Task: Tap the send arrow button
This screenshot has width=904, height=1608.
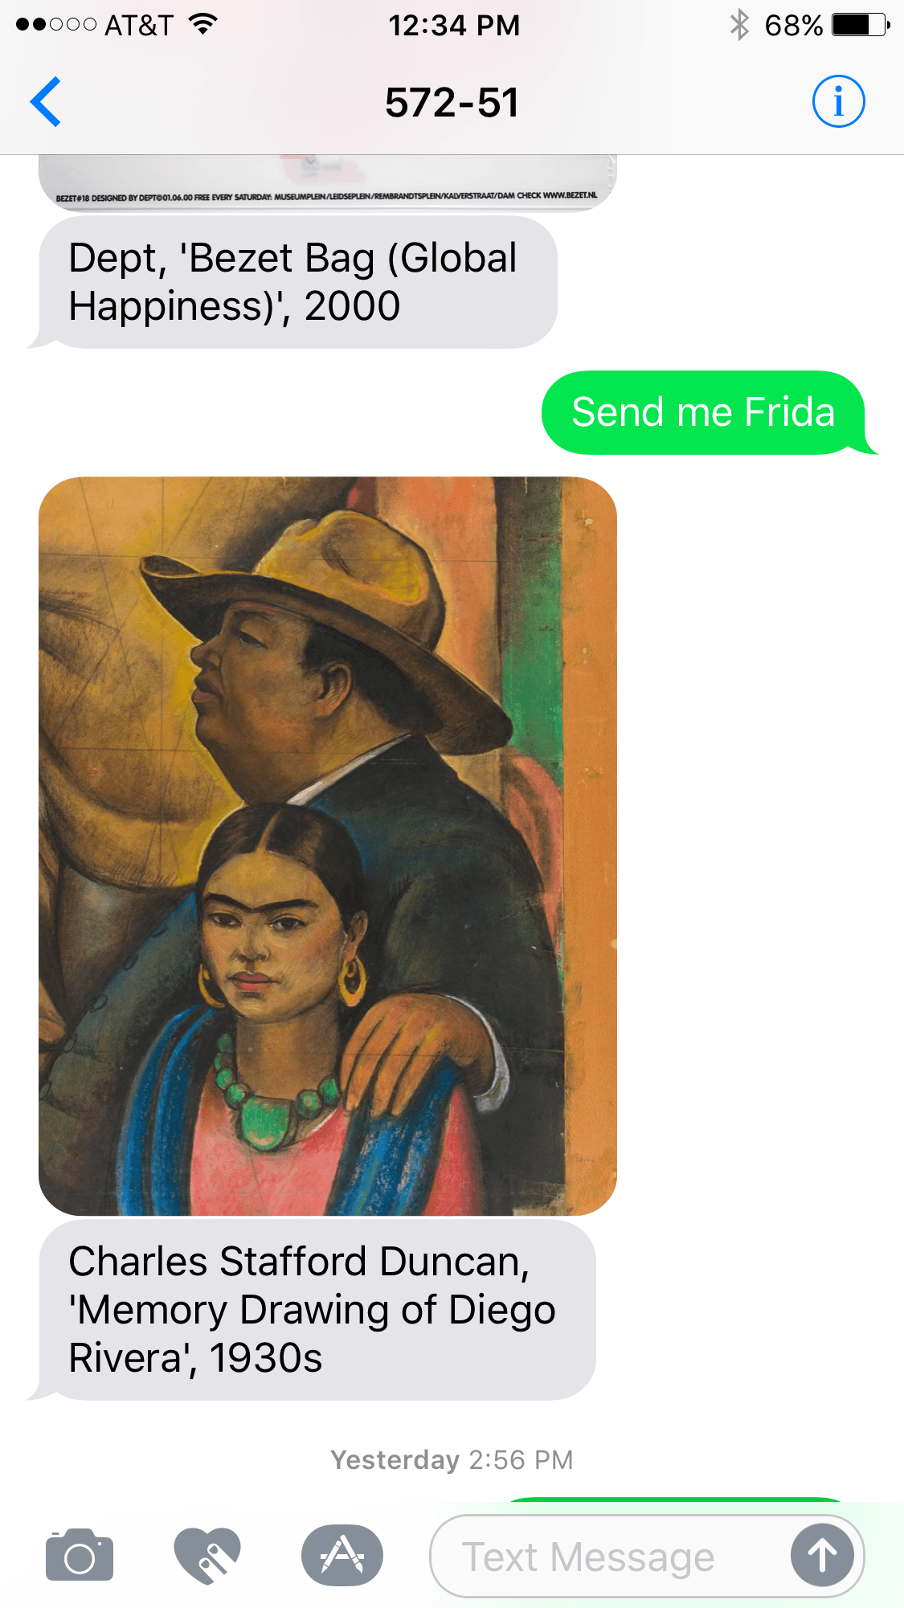Action: [x=822, y=1556]
